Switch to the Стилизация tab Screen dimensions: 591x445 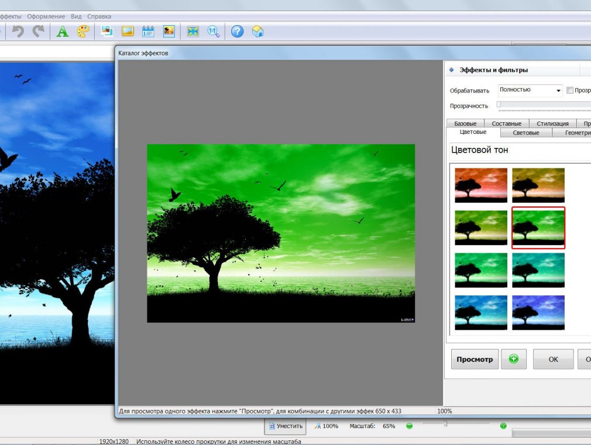[x=552, y=123]
